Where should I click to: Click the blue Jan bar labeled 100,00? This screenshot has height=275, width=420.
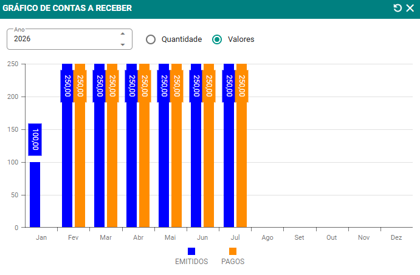(x=35, y=194)
